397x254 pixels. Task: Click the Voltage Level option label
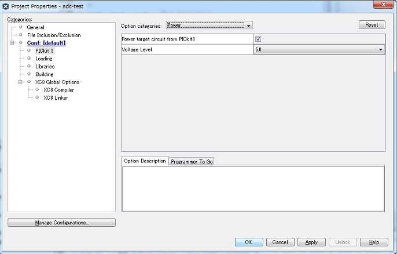click(x=137, y=49)
